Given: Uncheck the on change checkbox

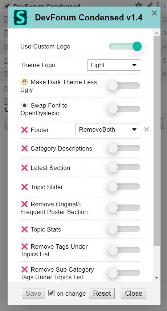Looking at the screenshot, I should pyautogui.click(x=51, y=293).
